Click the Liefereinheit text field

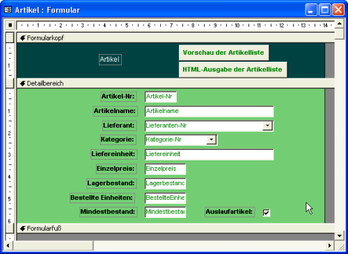pyautogui.click(x=209, y=155)
